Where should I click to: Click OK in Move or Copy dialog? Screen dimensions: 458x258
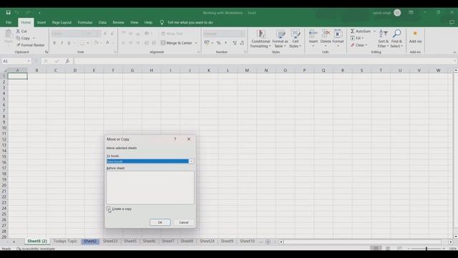click(x=160, y=222)
